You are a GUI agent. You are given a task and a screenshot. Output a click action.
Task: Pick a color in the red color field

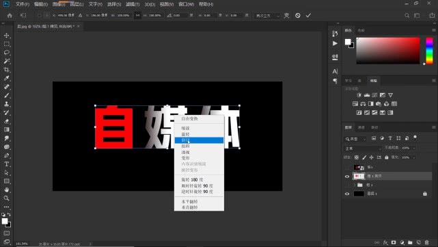pos(388,51)
